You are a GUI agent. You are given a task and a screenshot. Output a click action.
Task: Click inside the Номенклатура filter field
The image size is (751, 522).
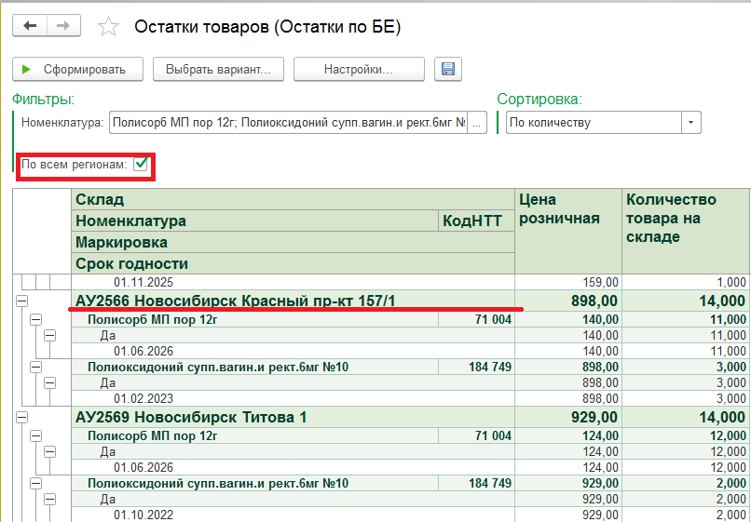click(x=287, y=123)
